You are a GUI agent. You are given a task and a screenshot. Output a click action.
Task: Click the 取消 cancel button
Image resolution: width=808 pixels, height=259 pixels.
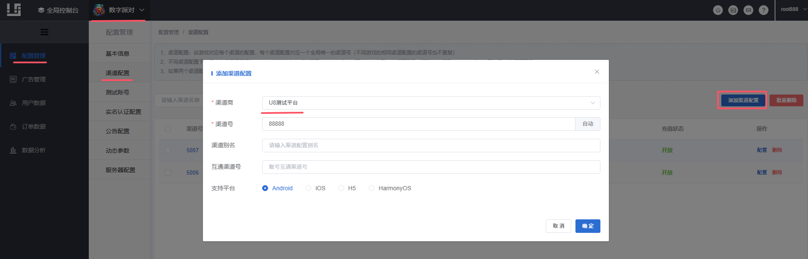click(x=559, y=226)
